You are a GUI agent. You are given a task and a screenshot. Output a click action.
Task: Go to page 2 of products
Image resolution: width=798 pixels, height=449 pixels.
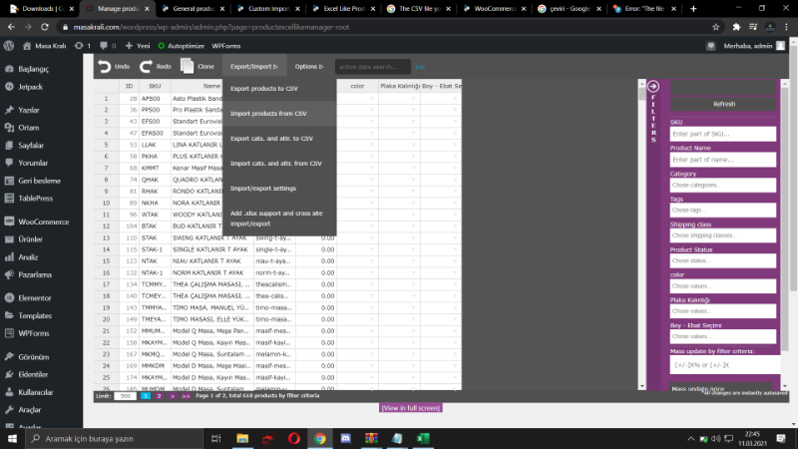[x=159, y=396]
